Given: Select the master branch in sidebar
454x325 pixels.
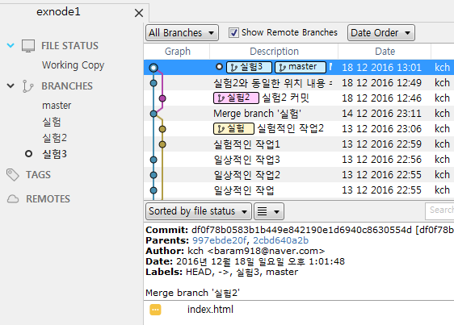Looking at the screenshot, I should tap(57, 106).
